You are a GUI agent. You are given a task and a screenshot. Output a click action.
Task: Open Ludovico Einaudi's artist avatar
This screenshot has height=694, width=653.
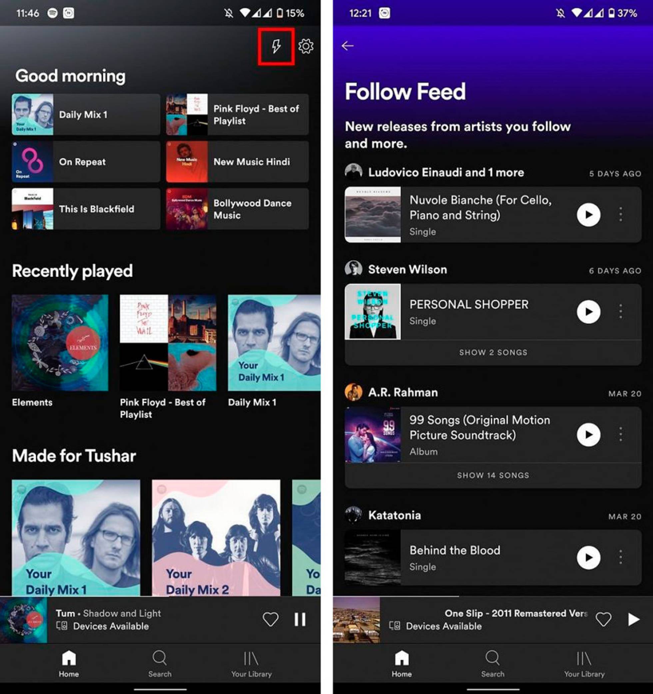point(353,172)
